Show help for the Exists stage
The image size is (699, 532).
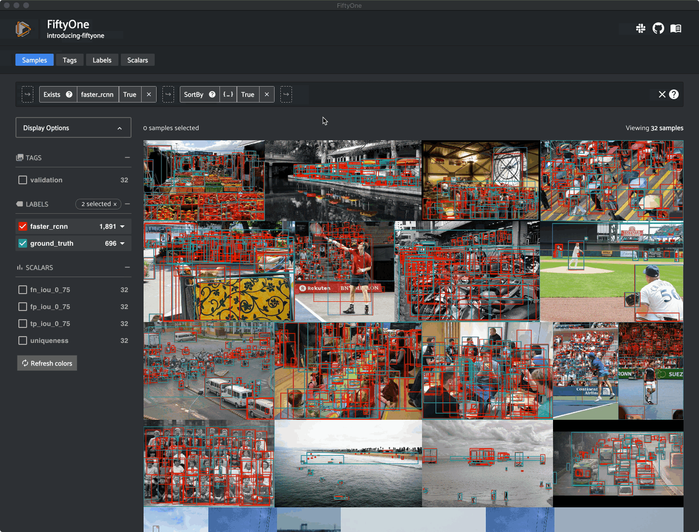point(69,94)
